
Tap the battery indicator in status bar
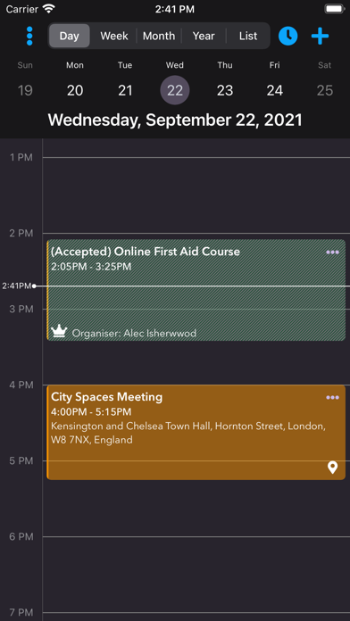[x=334, y=9]
